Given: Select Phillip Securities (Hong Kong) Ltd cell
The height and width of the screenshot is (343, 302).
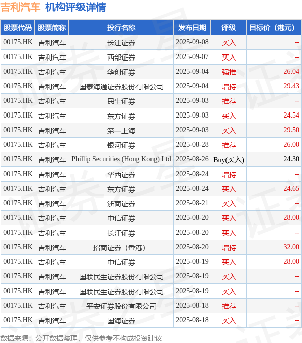Looking at the screenshot, I should [x=121, y=159].
